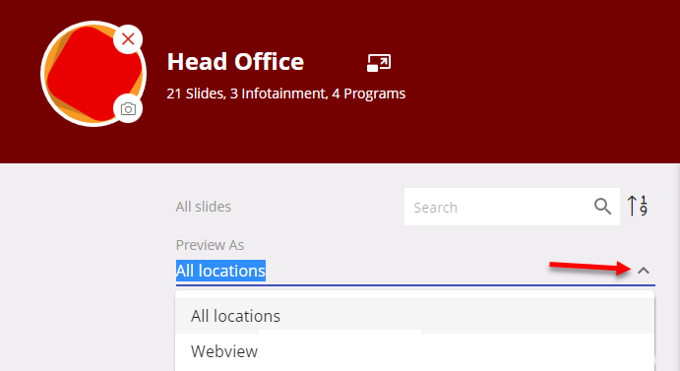Select the highlighted All locations text
Image resolution: width=680 pixels, height=371 pixels.
(220, 271)
